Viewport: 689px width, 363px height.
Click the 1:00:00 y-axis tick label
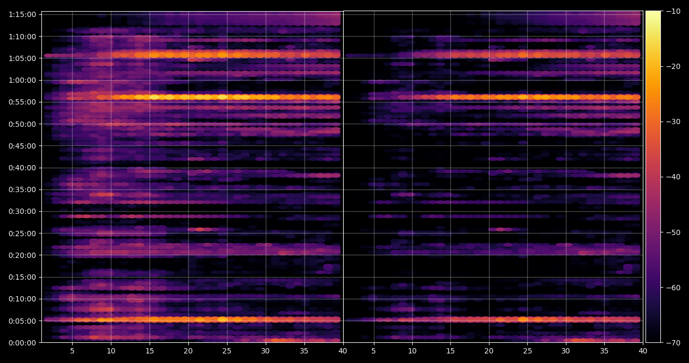pyautogui.click(x=22, y=80)
